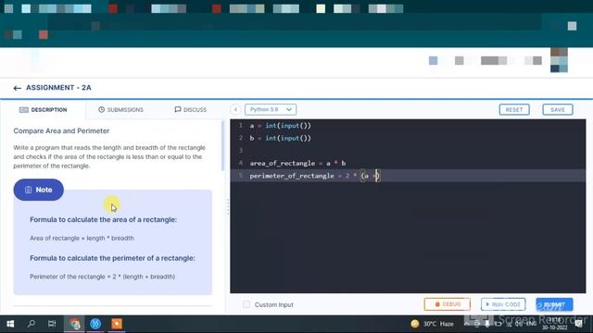The image size is (593, 333).
Task: Open the Windows Start menu
Action: click(x=10, y=324)
